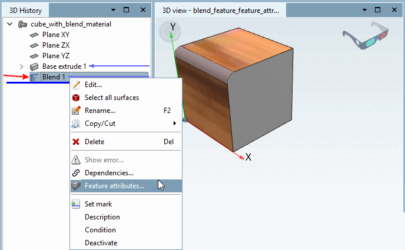405x250 pixels.
Task: Click the Edit pencil icon
Action: tap(76, 85)
